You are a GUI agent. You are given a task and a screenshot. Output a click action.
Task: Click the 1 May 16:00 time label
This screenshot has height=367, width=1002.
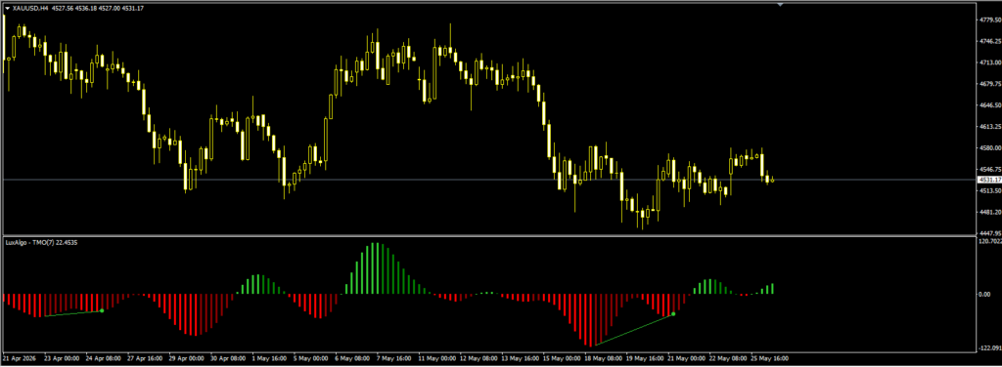pos(269,358)
